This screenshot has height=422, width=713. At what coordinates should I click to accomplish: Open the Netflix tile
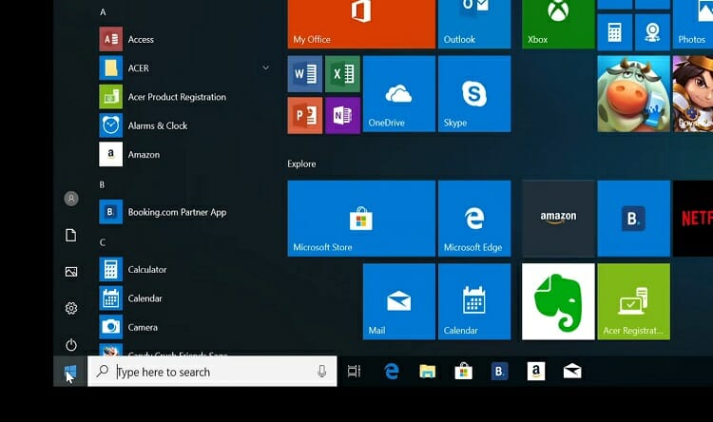(x=692, y=219)
